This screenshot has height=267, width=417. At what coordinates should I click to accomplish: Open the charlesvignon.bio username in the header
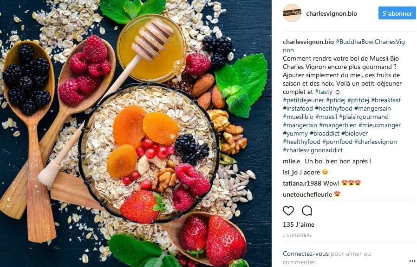332,13
